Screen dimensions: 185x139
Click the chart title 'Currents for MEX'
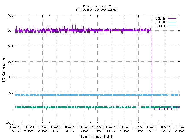(97, 6)
